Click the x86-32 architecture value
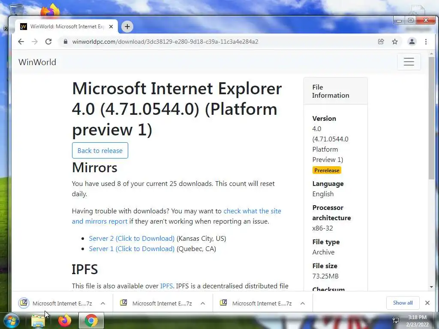Screen dimensions: 439x329 tap(322, 228)
